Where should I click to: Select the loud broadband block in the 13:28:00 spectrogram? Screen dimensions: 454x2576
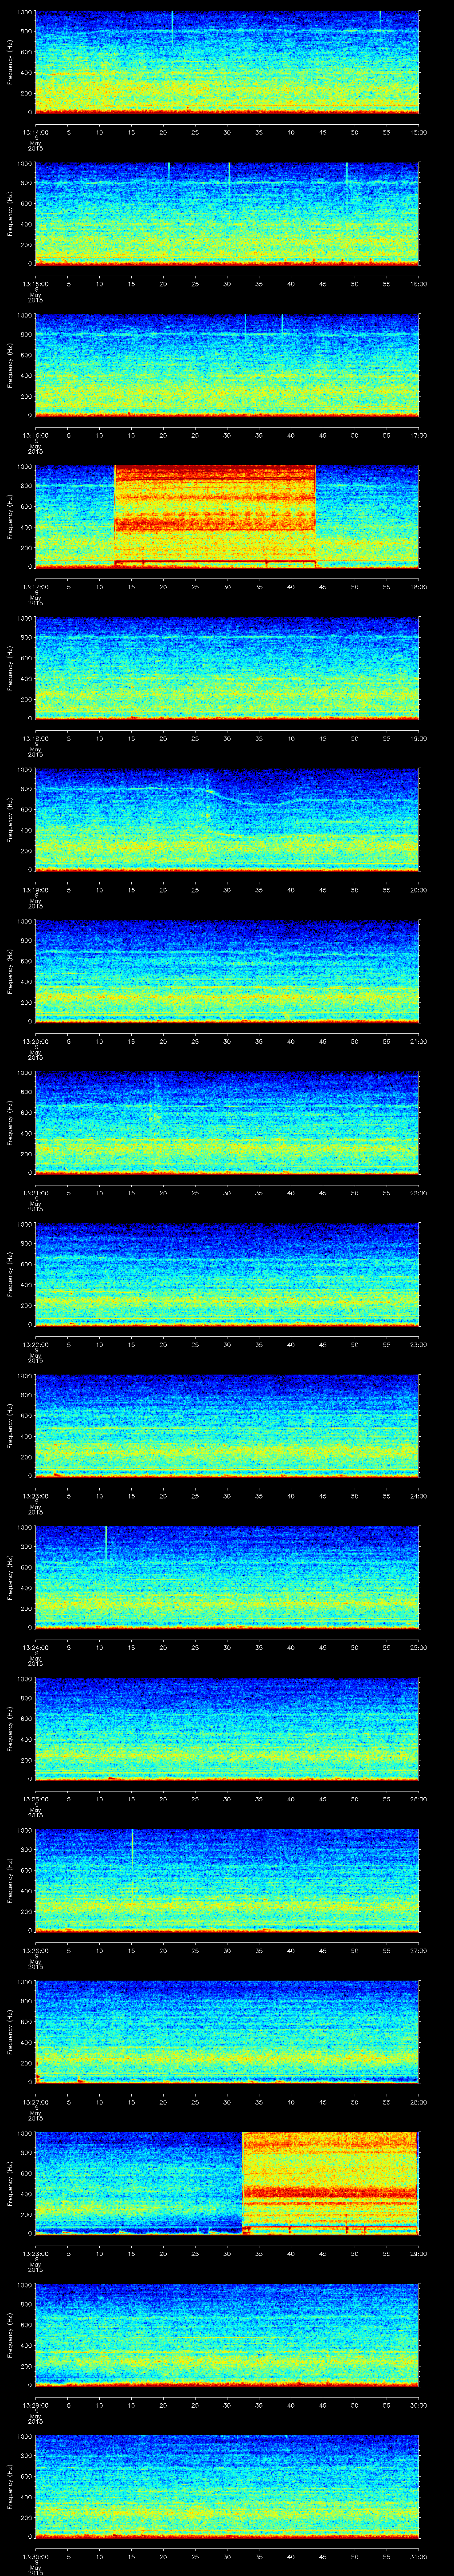[x=329, y=2182]
